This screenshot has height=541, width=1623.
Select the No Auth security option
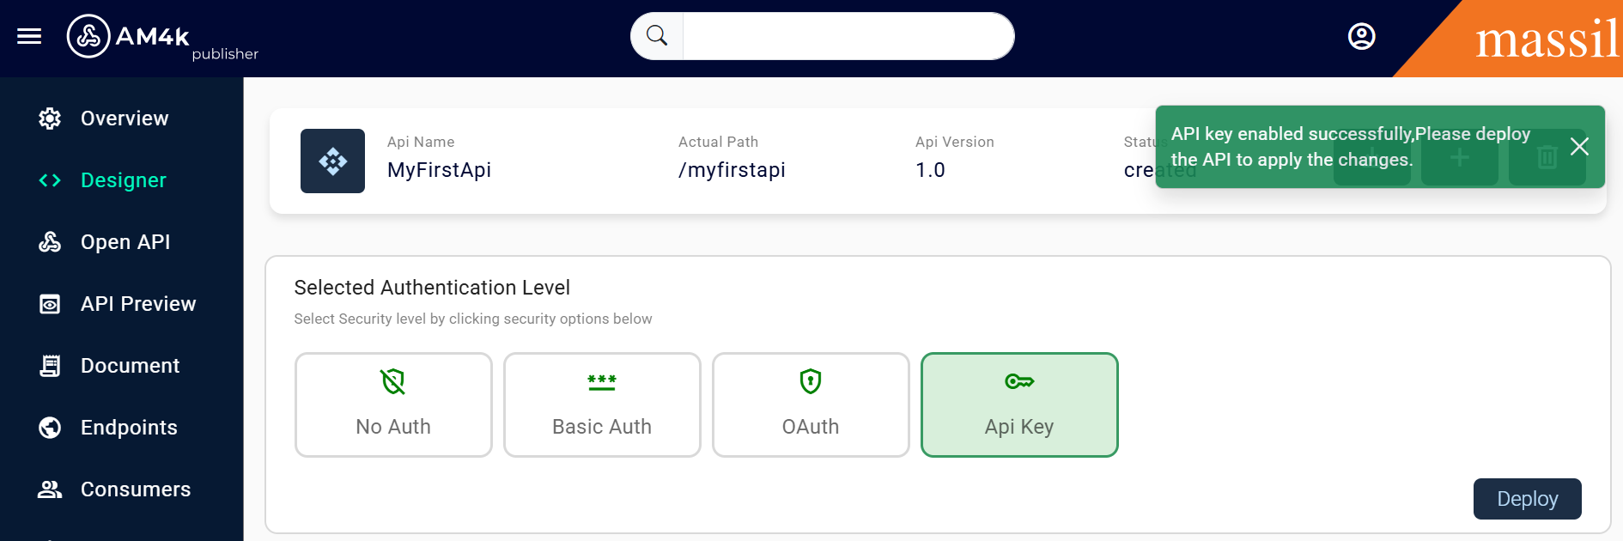(393, 404)
